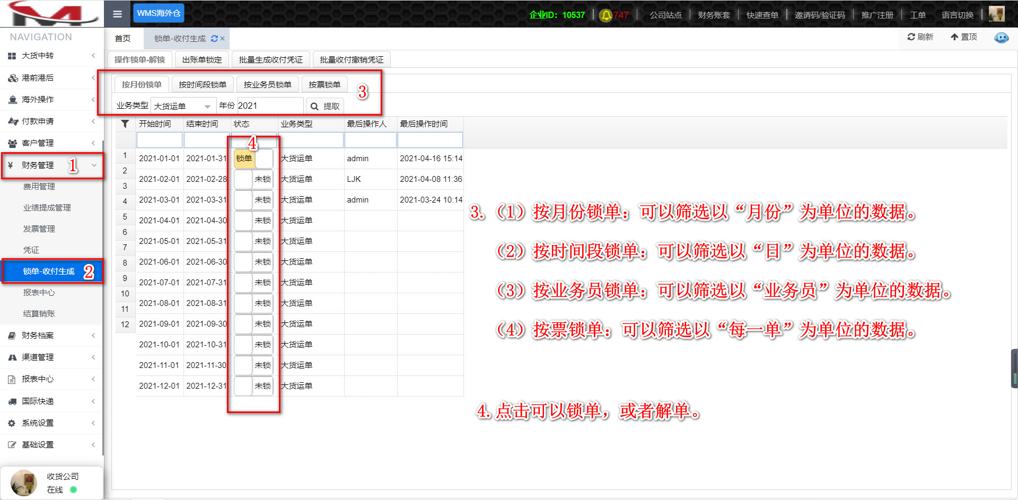Toggle lock switch for 2021-01-01 row

coord(253,159)
